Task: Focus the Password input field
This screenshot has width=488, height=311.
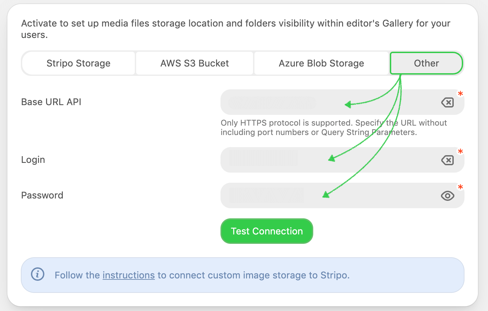Action: pyautogui.click(x=329, y=195)
